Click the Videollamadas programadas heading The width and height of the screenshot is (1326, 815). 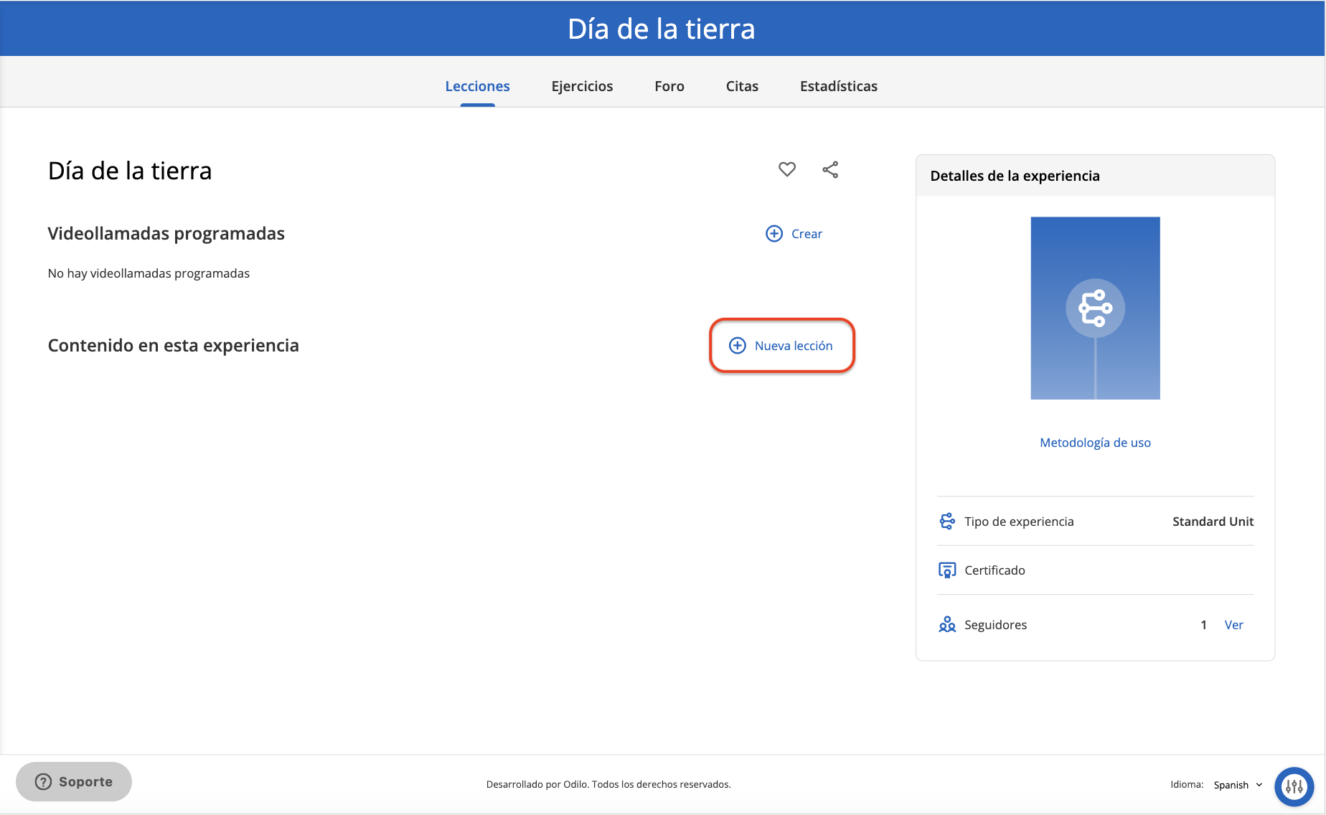tap(166, 233)
